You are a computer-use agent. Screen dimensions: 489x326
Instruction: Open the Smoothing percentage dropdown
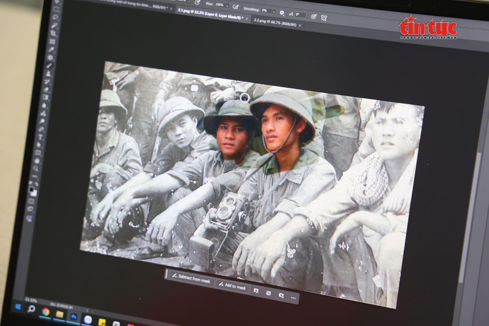[274, 12]
